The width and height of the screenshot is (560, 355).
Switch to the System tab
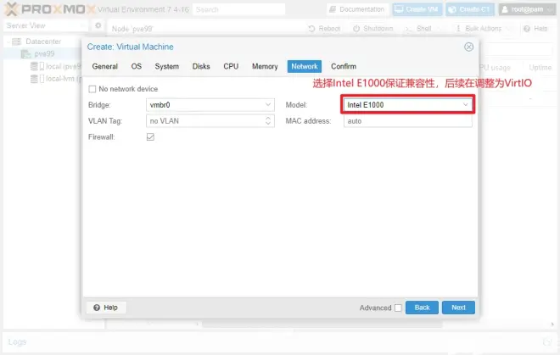click(167, 66)
